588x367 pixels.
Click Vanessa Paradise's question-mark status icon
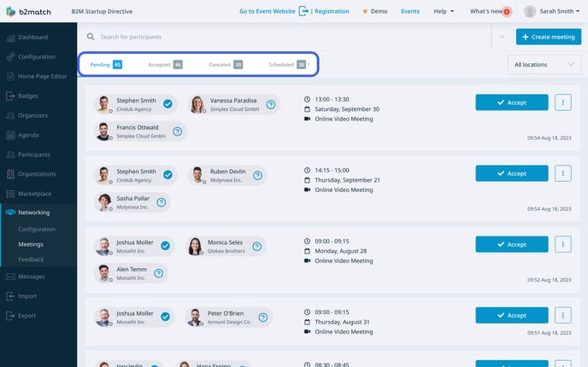click(271, 104)
